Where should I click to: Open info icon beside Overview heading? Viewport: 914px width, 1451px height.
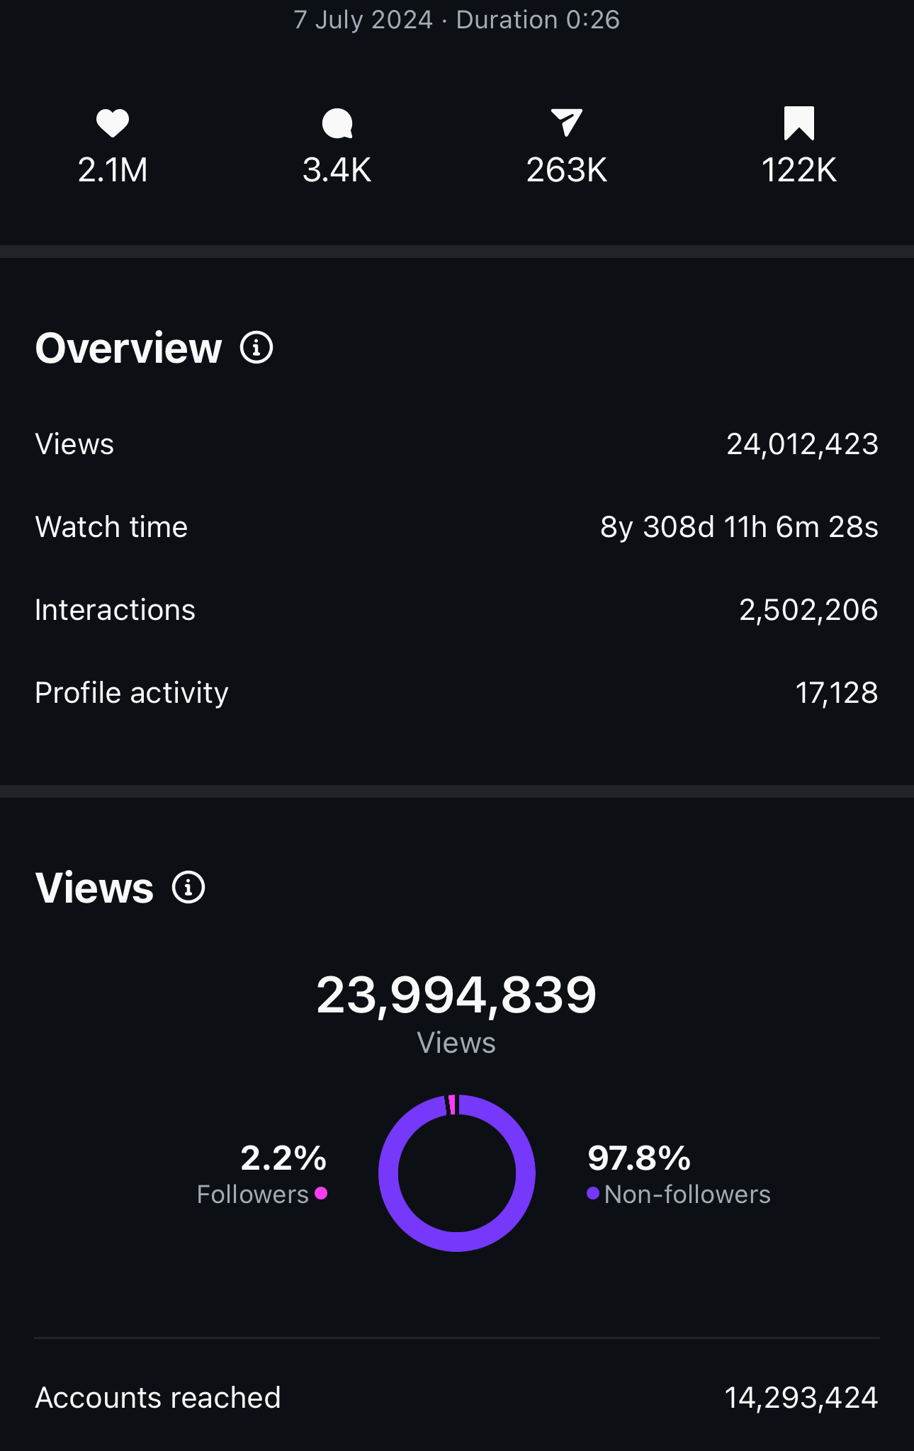(x=256, y=348)
